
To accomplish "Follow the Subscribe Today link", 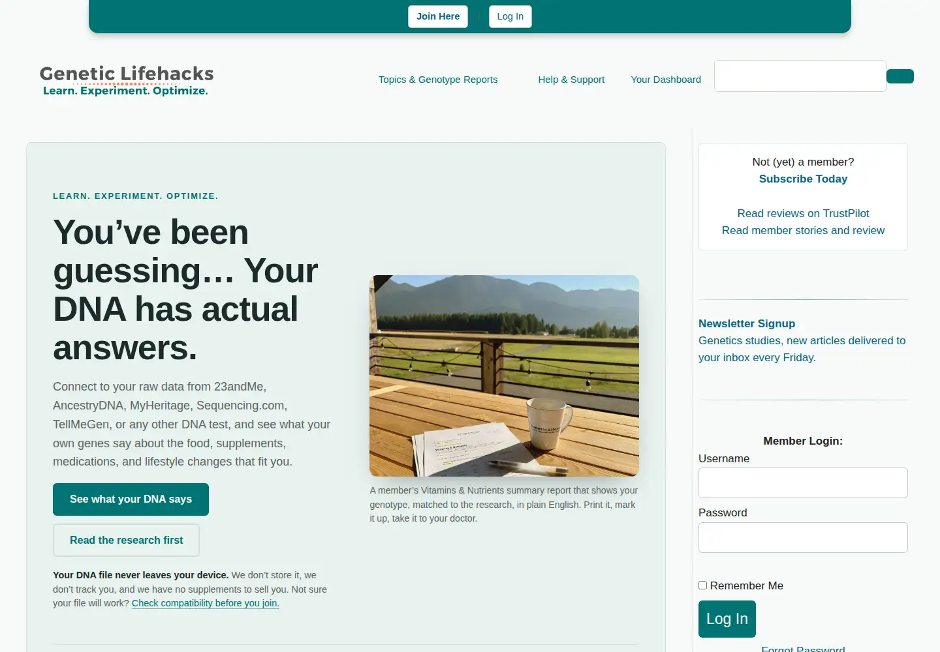I will pyautogui.click(x=803, y=179).
